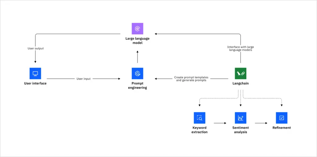Click the purple Large language model icon

[x=137, y=28]
